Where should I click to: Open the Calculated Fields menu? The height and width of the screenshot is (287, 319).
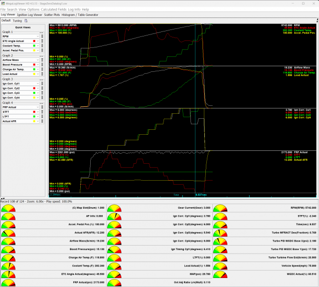pos(55,9)
